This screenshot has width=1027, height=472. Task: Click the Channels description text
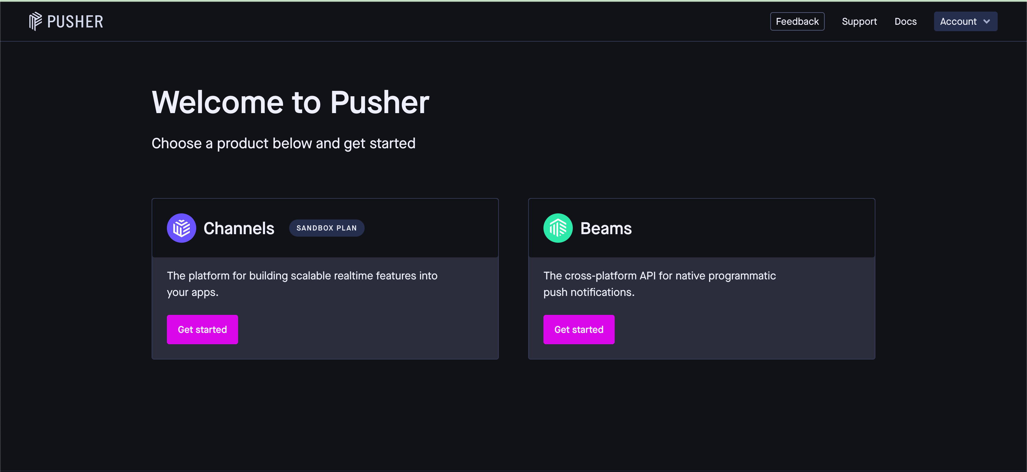coord(302,284)
